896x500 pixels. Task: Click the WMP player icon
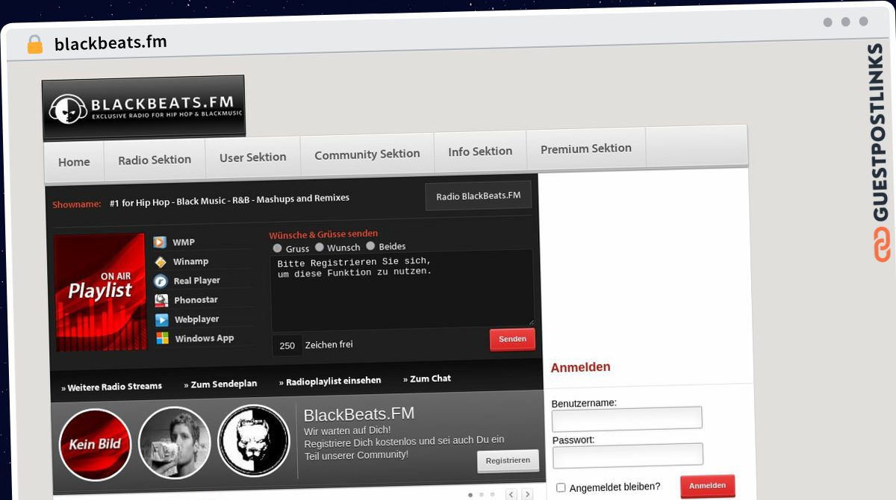(x=160, y=242)
